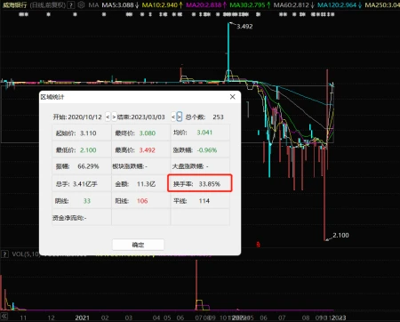Click the red dollar marker on chart
The height and width of the screenshot is (322, 400).
[x=258, y=245]
